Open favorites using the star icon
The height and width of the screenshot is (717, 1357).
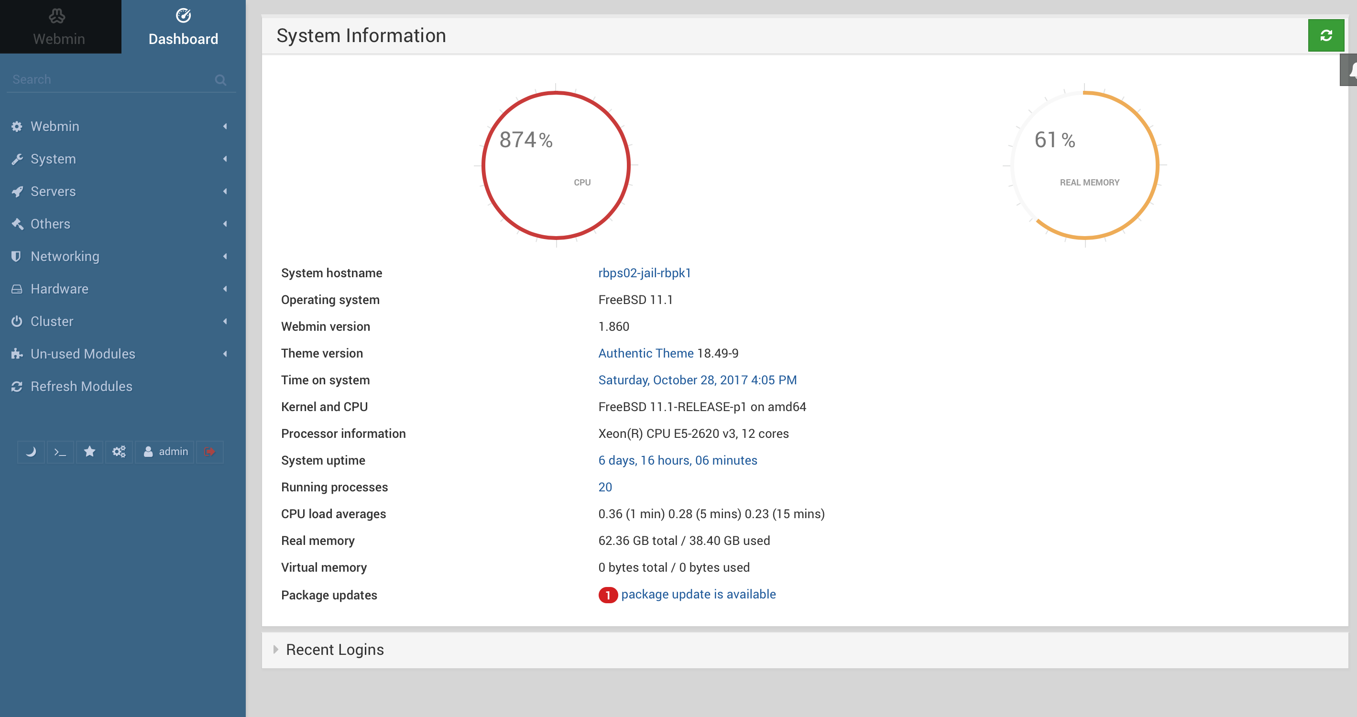pos(89,452)
